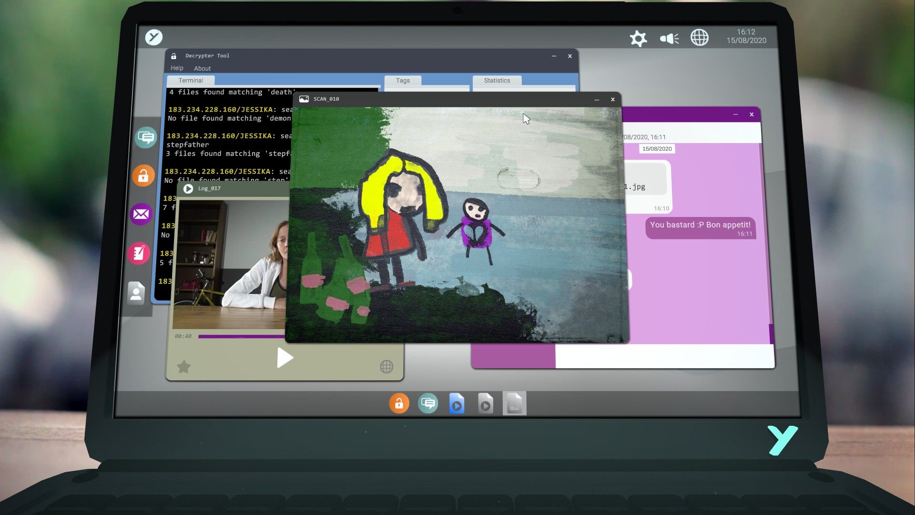Click About menu in Decrypter Tool
The height and width of the screenshot is (515, 915).
[202, 69]
